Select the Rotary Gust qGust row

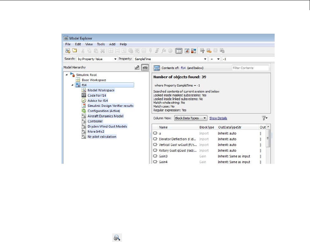[x=209, y=150]
